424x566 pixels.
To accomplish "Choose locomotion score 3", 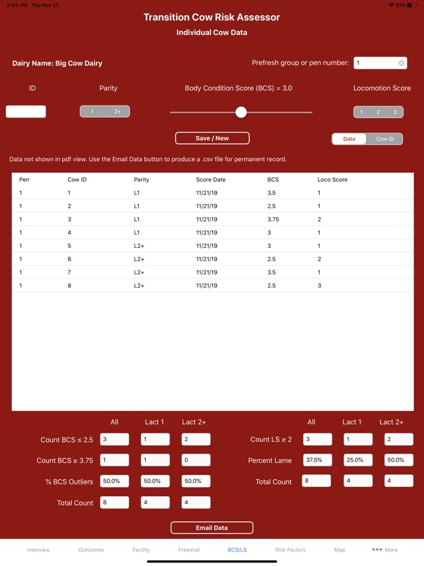I will click(395, 112).
